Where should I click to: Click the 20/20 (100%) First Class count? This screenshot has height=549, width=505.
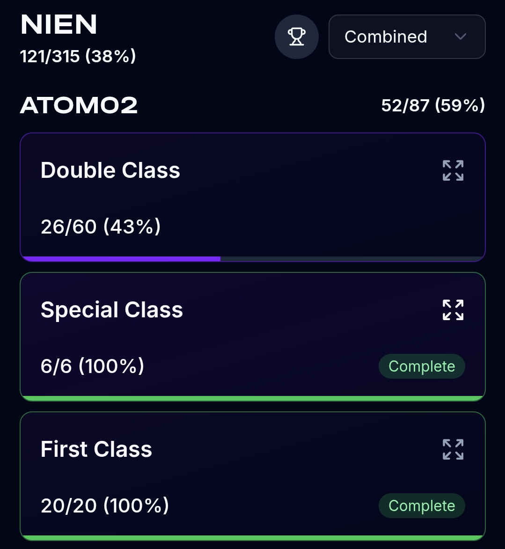tap(105, 506)
